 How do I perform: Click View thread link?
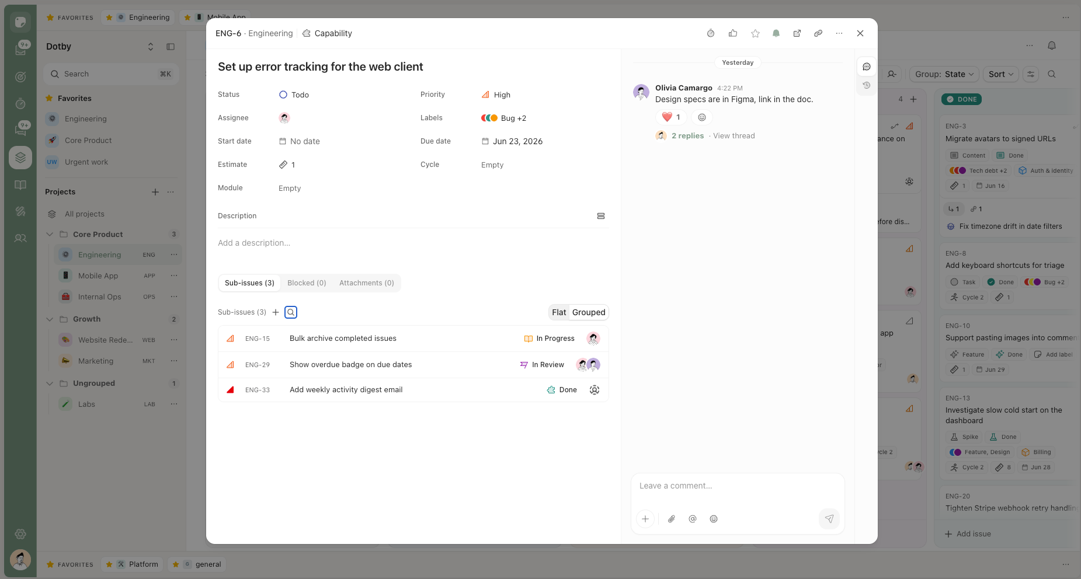[x=734, y=136]
